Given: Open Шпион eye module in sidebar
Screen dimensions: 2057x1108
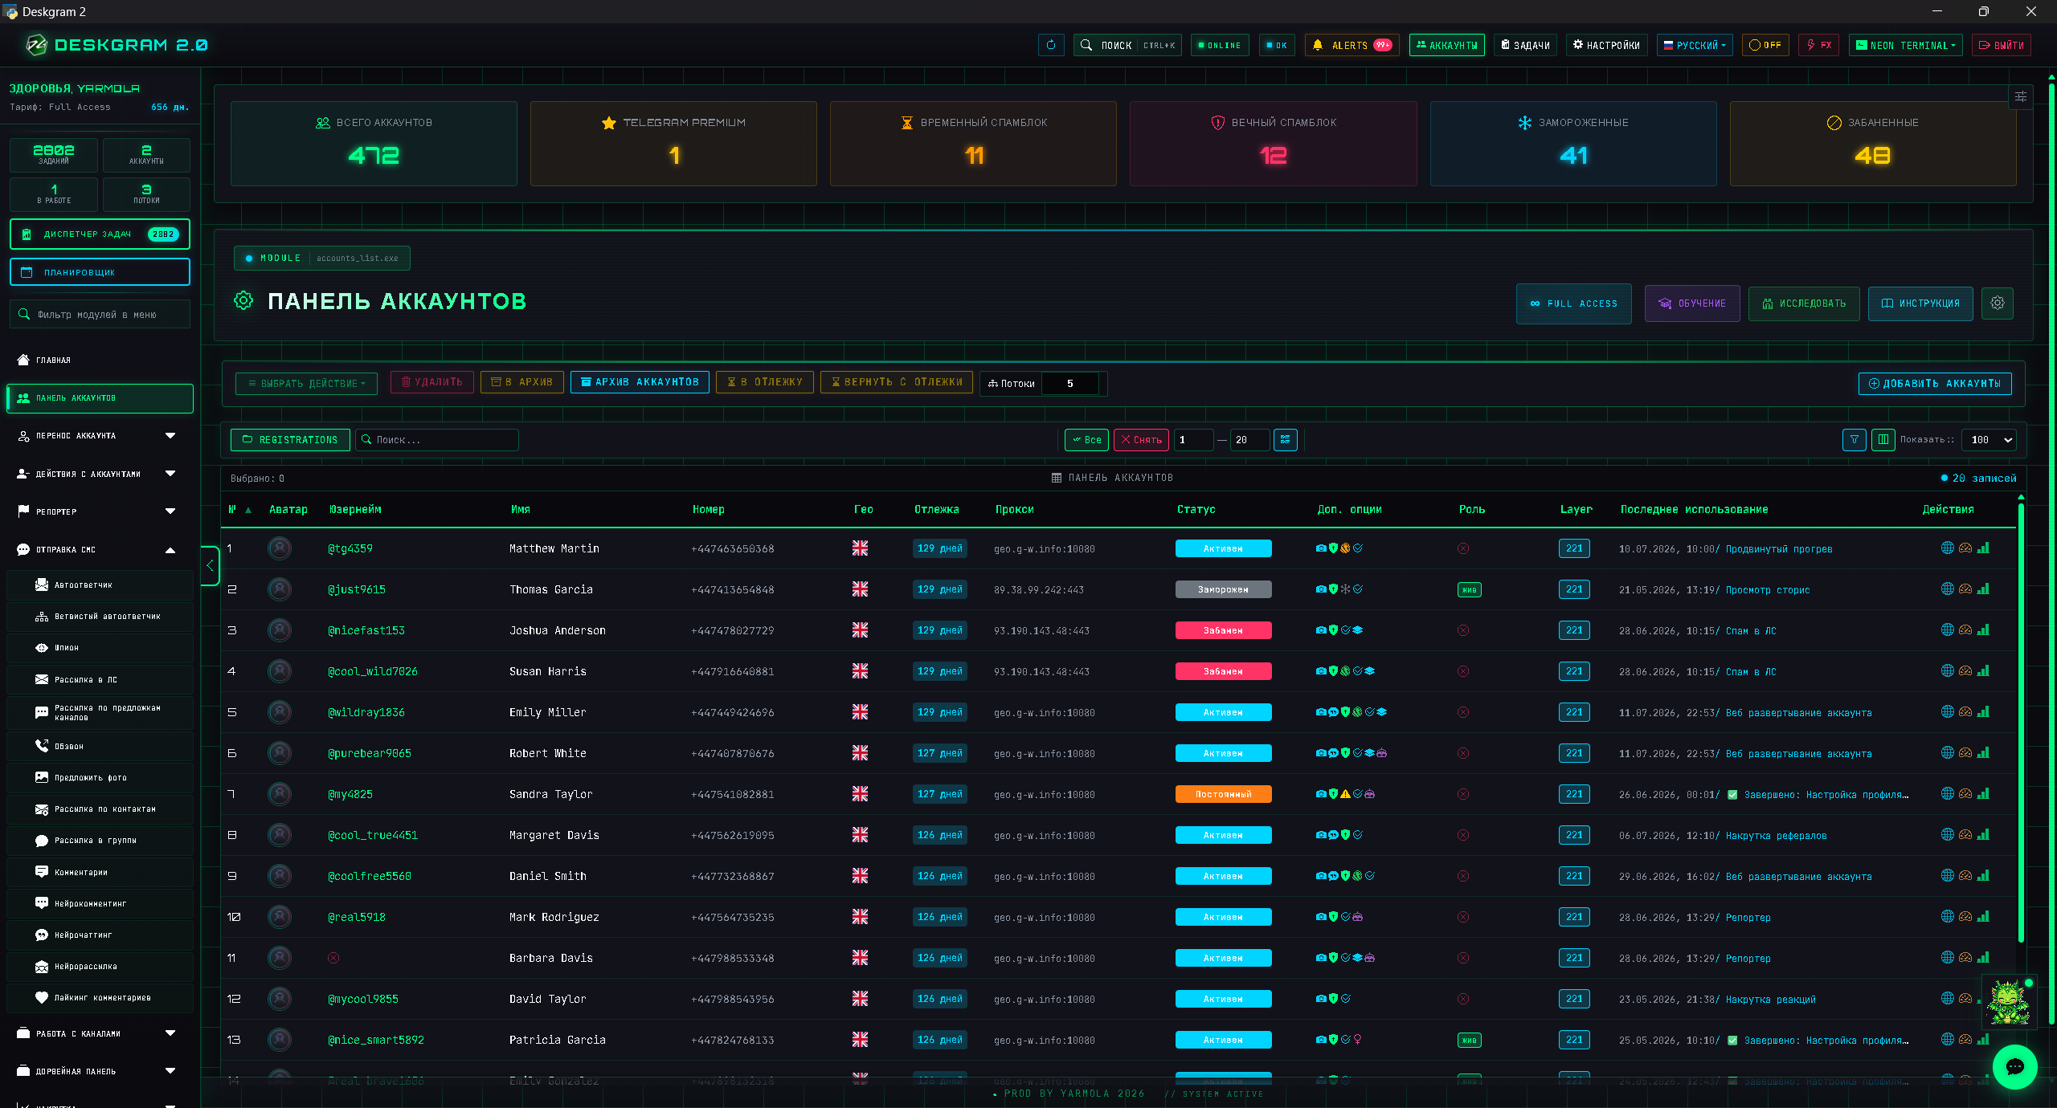Looking at the screenshot, I should [x=100, y=647].
